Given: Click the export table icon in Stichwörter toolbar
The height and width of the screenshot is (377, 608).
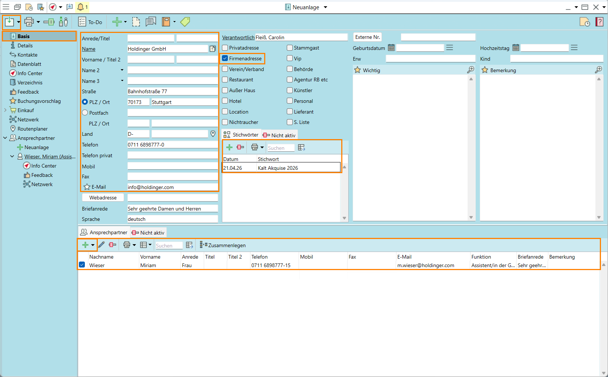Looking at the screenshot, I should tap(302, 147).
